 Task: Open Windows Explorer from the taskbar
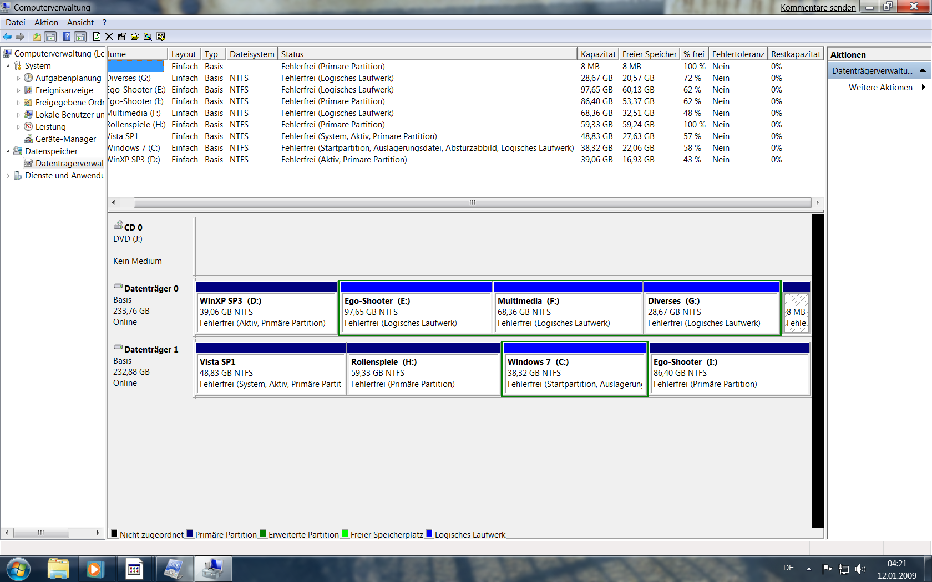coord(58,569)
